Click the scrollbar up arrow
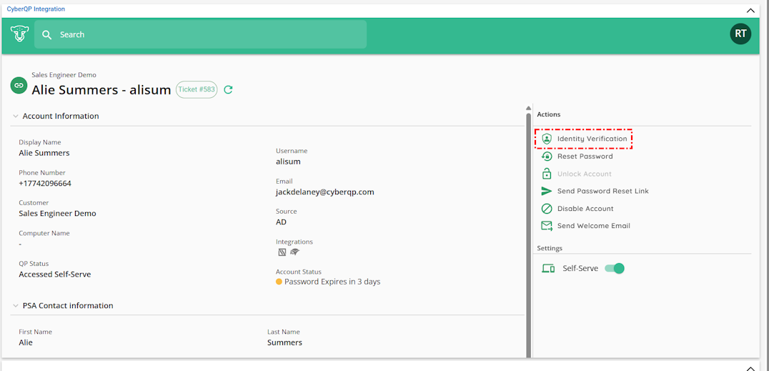This screenshot has width=769, height=371. [x=529, y=109]
